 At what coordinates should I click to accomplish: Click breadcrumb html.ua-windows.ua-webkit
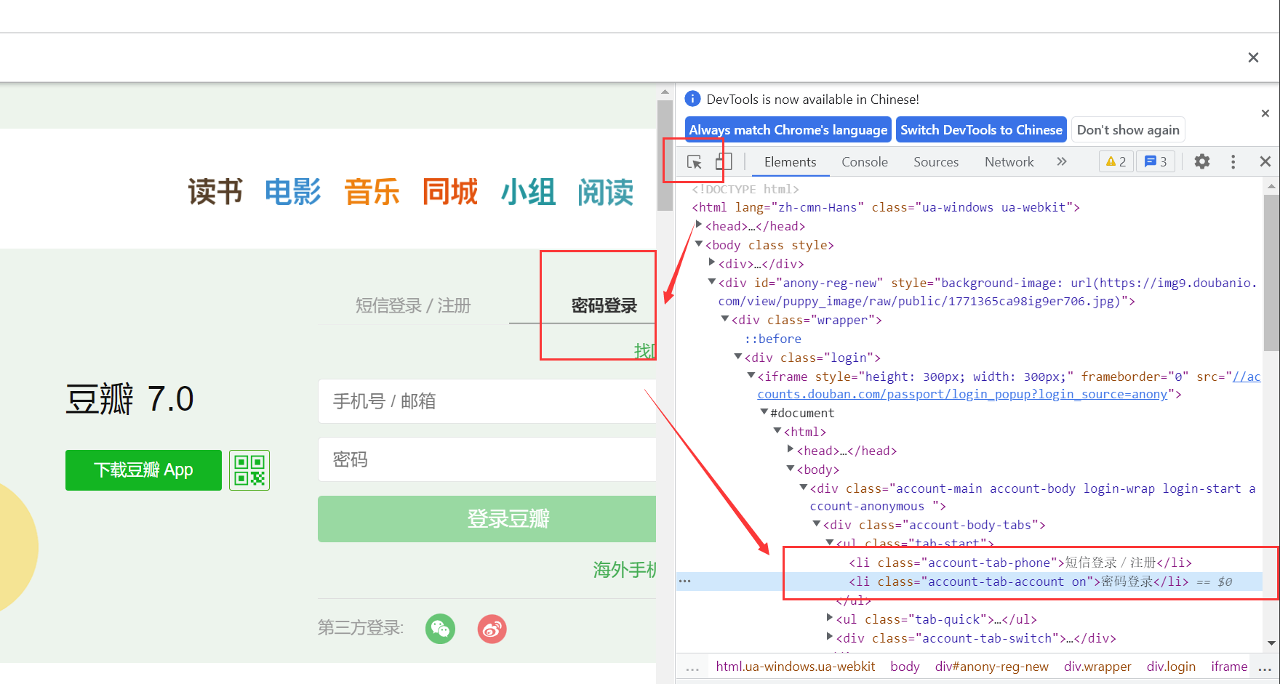pyautogui.click(x=795, y=667)
